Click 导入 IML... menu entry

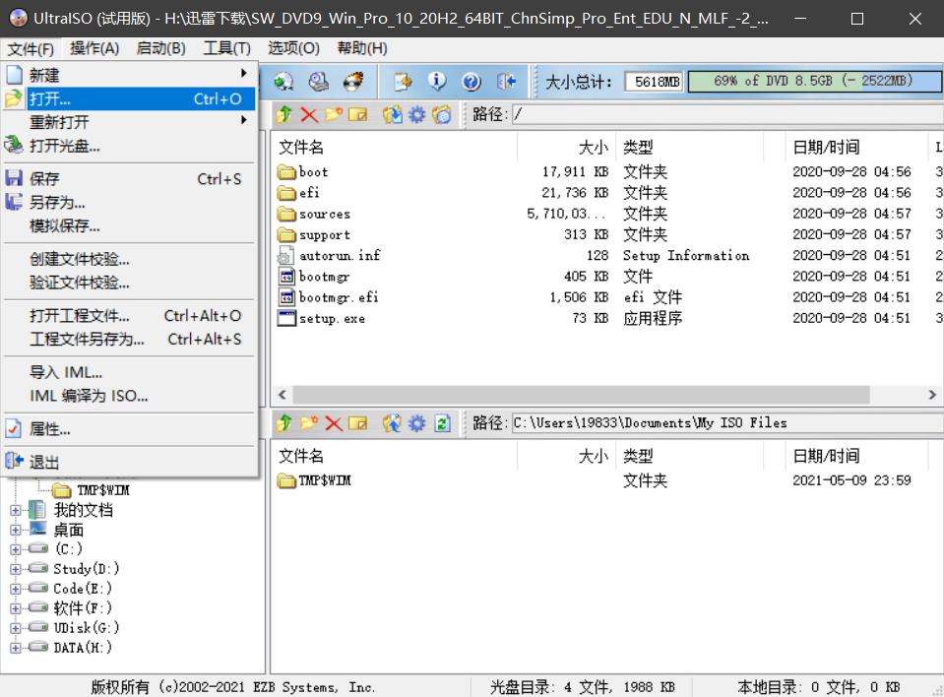pyautogui.click(x=129, y=372)
